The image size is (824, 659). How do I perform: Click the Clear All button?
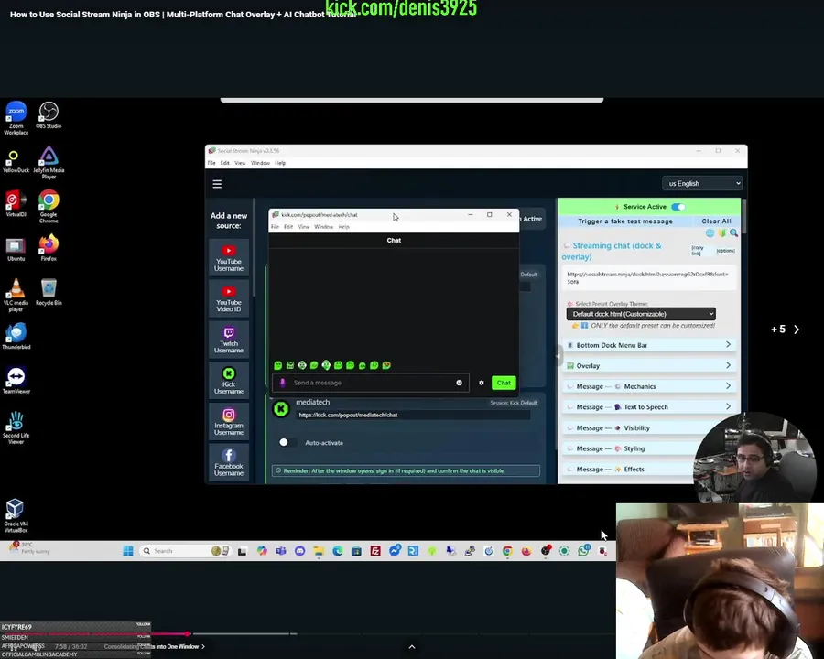(x=716, y=221)
